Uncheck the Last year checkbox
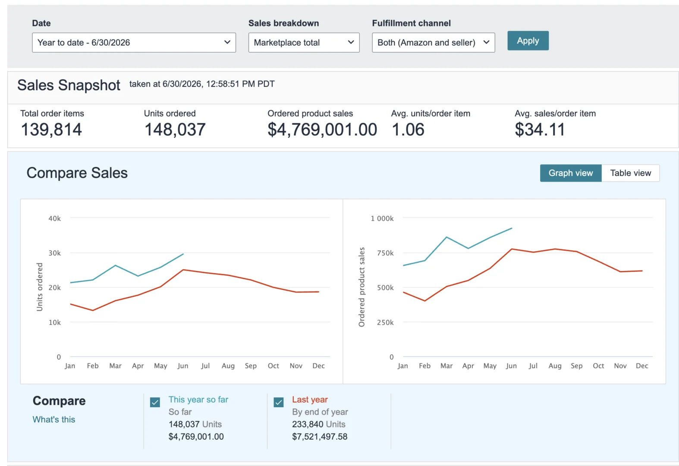679x466 pixels. [x=279, y=402]
